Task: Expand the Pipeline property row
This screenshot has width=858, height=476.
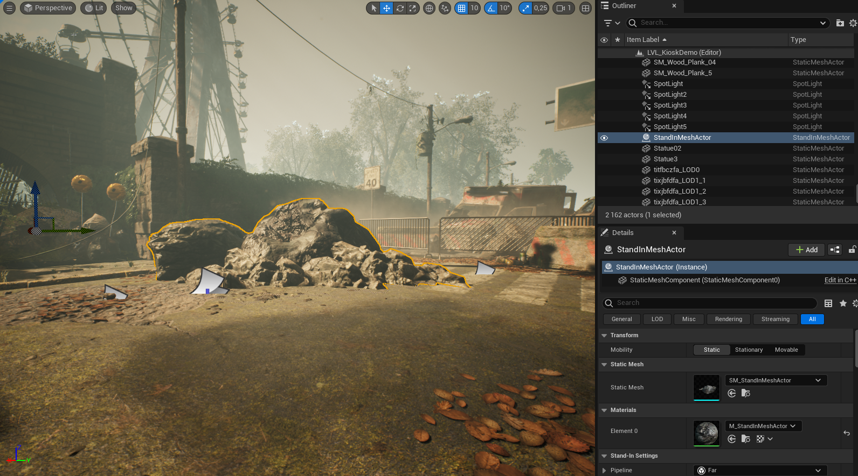Action: point(604,471)
